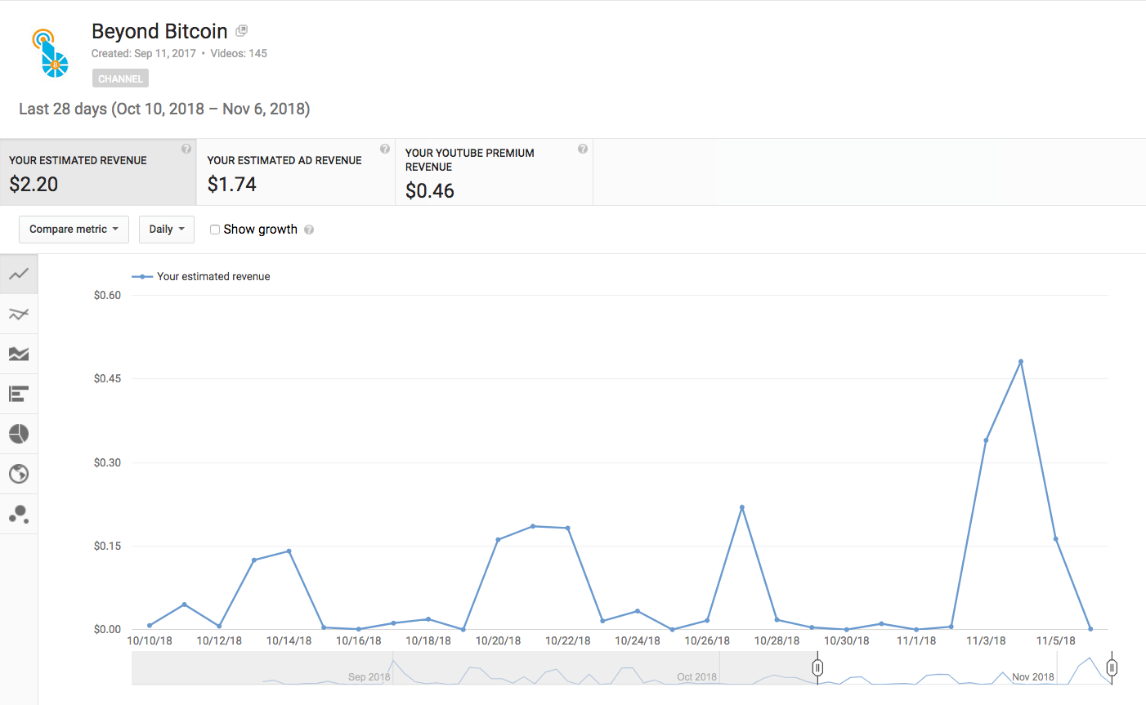Click the '10/20/18' axis label
Screen dimensions: 1146x705
point(499,640)
